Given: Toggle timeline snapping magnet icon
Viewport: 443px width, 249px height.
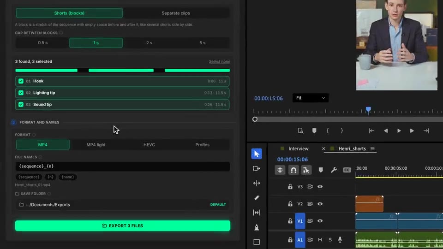Looking at the screenshot, I should tap(293, 170).
